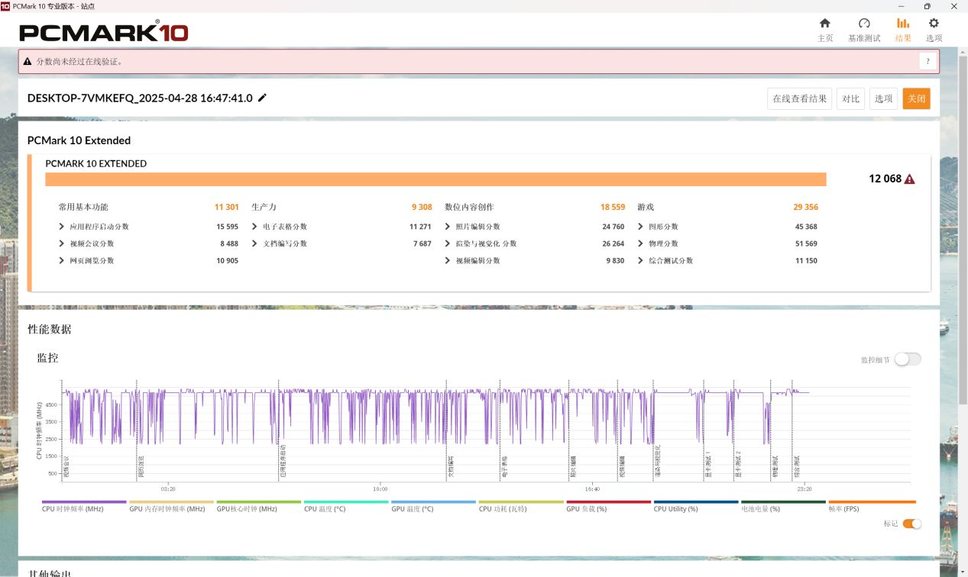Toggle the 监控细节 switch
Screen dimensions: 968x577
pyautogui.click(x=908, y=359)
